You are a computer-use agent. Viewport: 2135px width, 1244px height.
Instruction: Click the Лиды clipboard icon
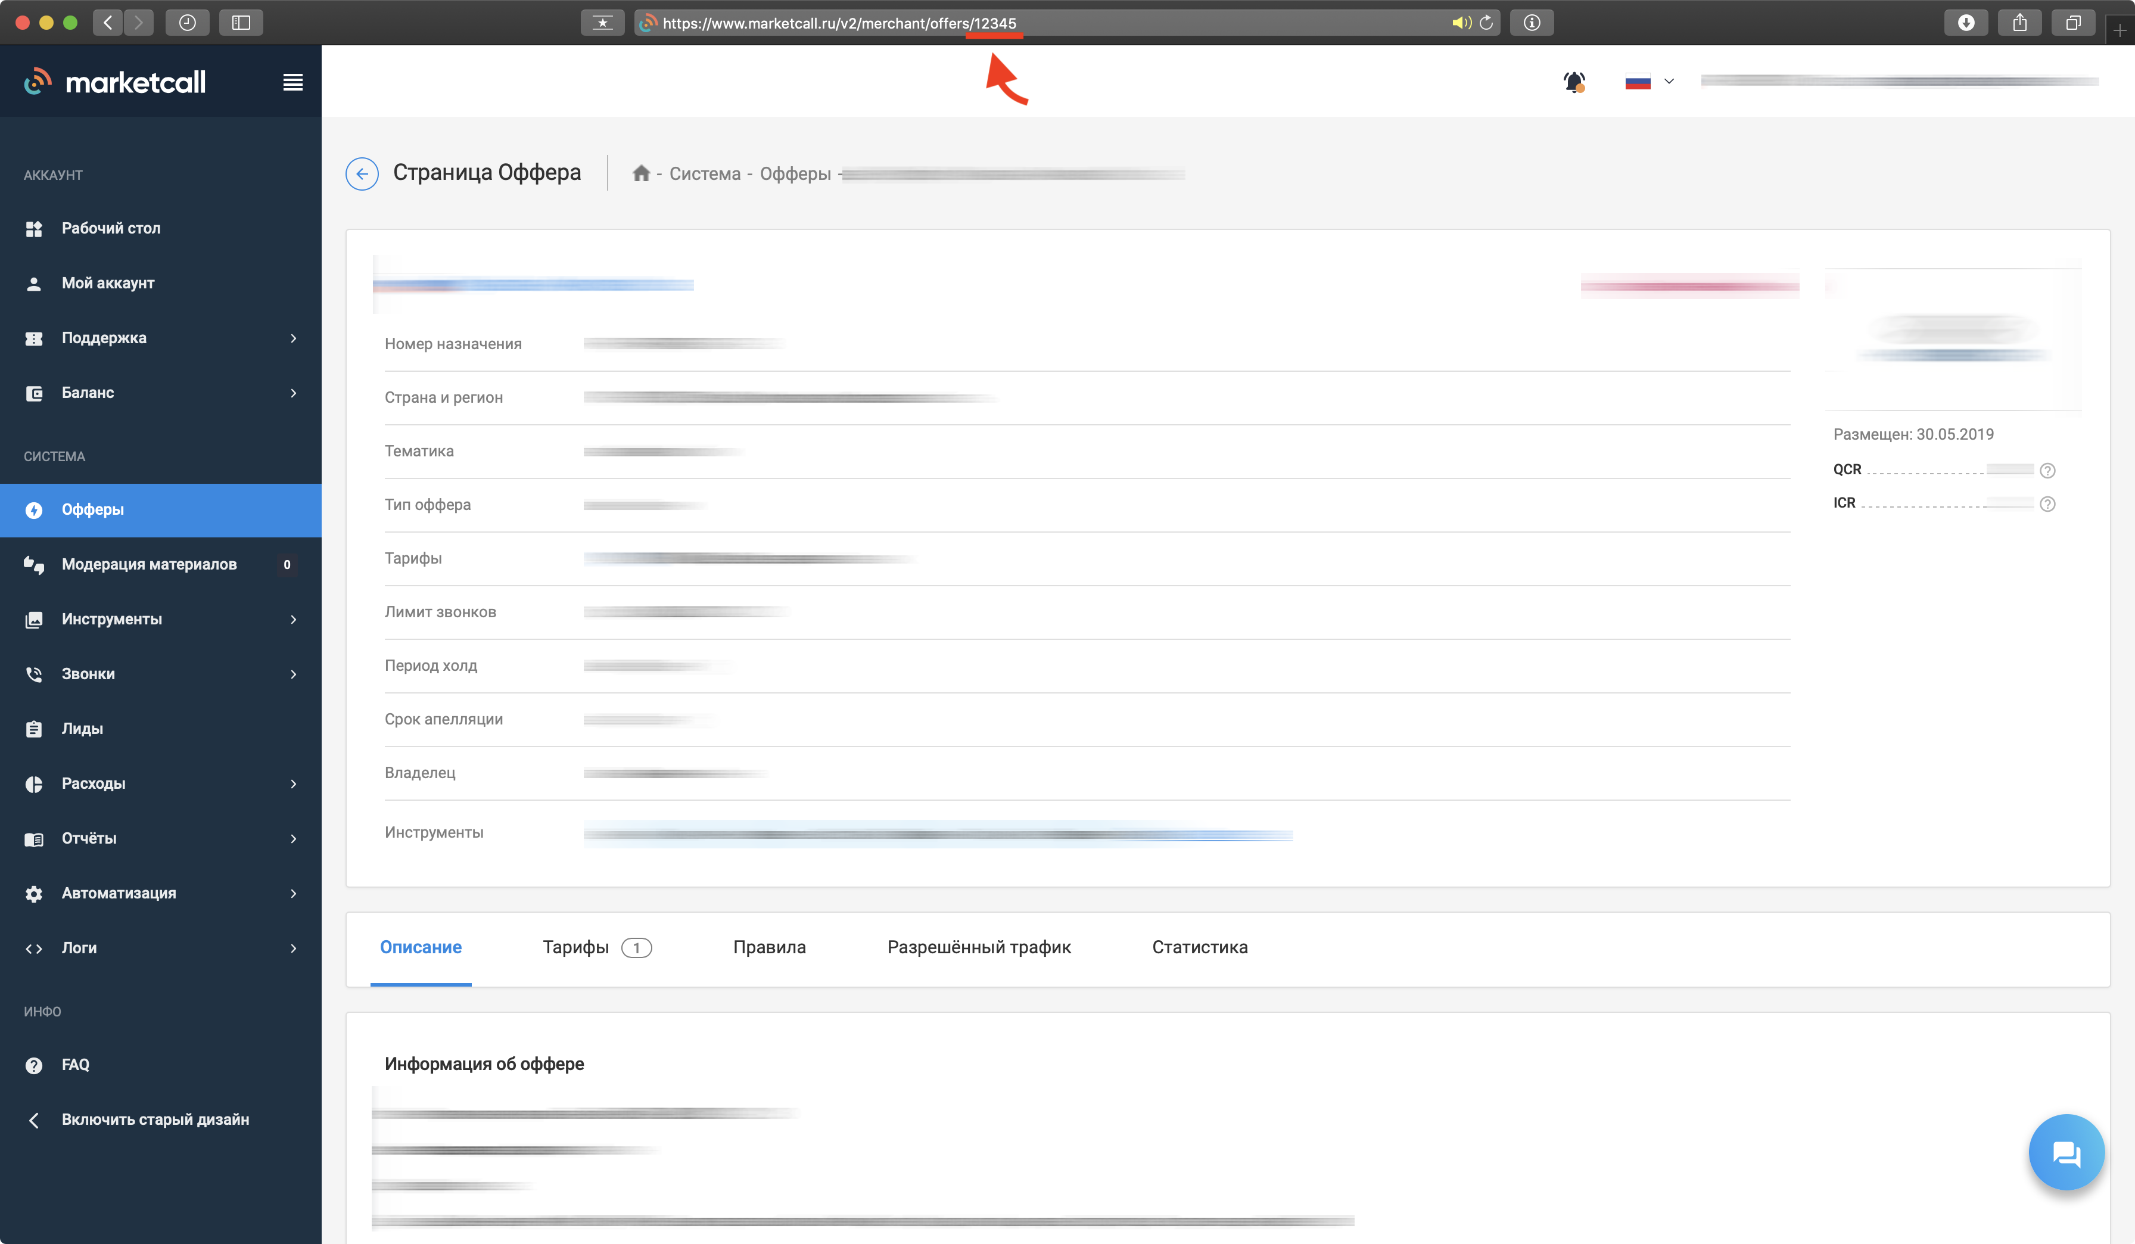tap(34, 729)
